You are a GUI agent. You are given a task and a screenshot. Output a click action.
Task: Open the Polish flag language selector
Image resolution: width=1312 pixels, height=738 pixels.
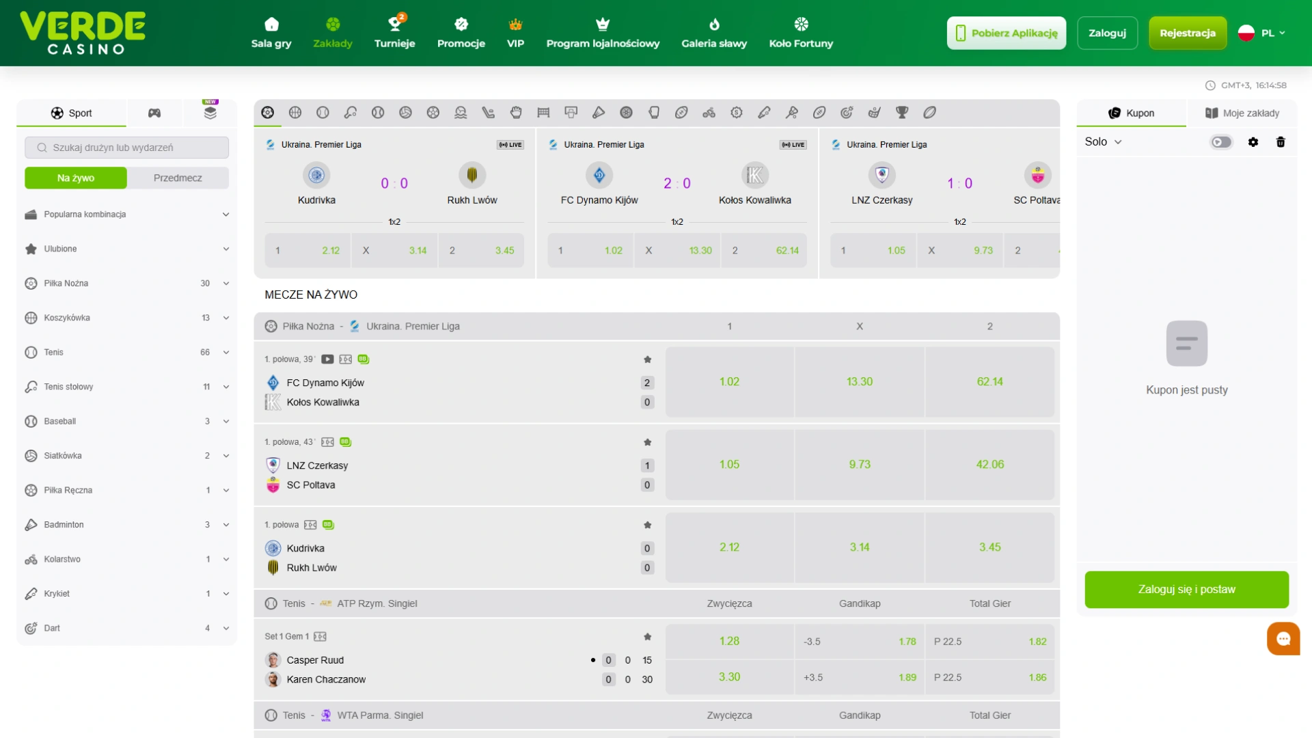click(x=1261, y=33)
